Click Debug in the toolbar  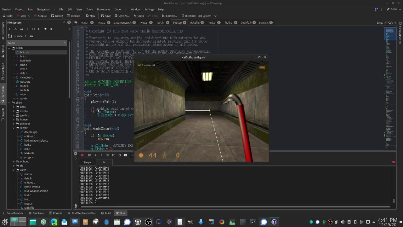tap(57, 16)
